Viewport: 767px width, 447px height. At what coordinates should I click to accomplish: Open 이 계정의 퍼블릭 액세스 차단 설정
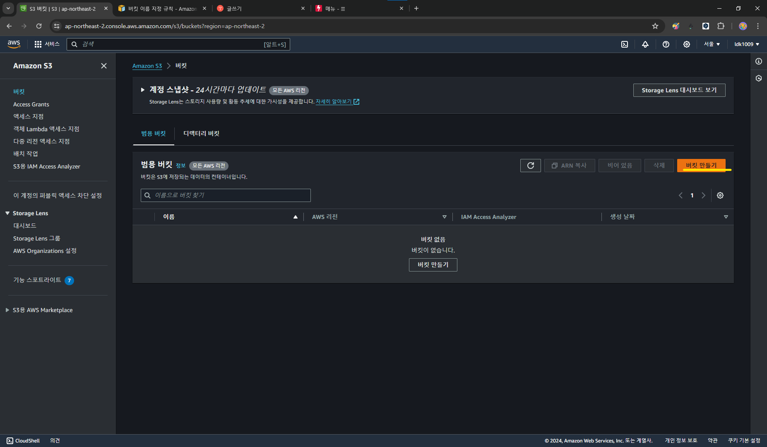58,195
